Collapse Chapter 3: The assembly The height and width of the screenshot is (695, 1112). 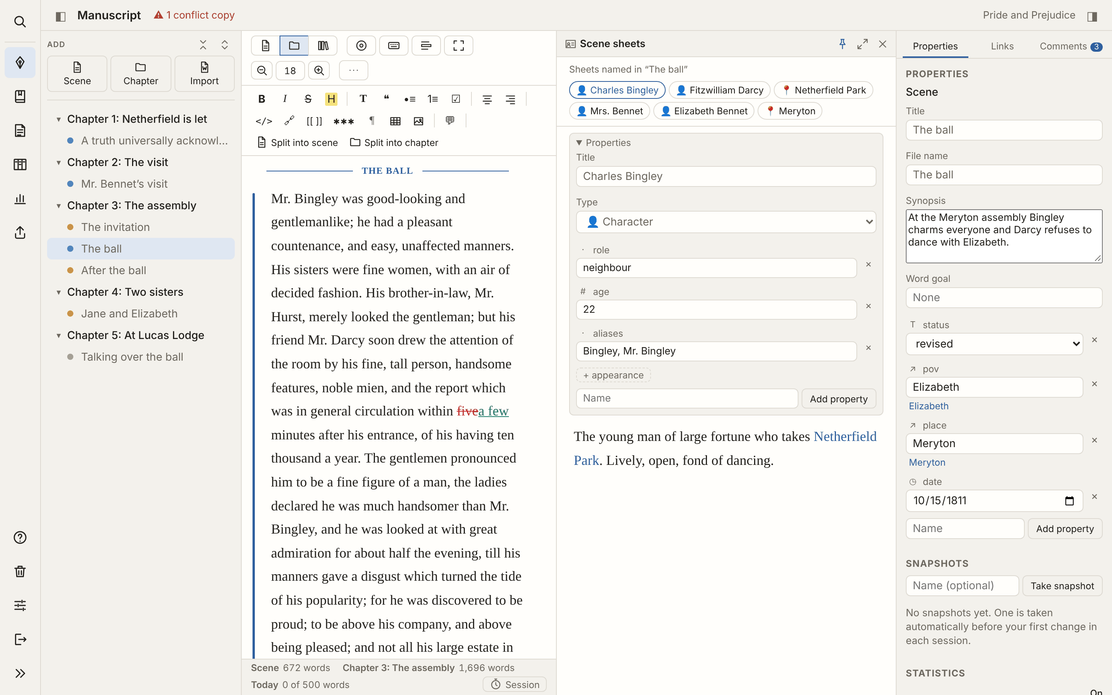point(59,206)
